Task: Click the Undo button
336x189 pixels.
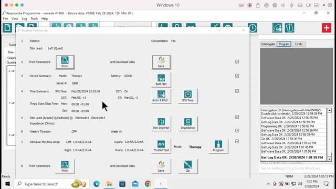Action: click(299, 44)
